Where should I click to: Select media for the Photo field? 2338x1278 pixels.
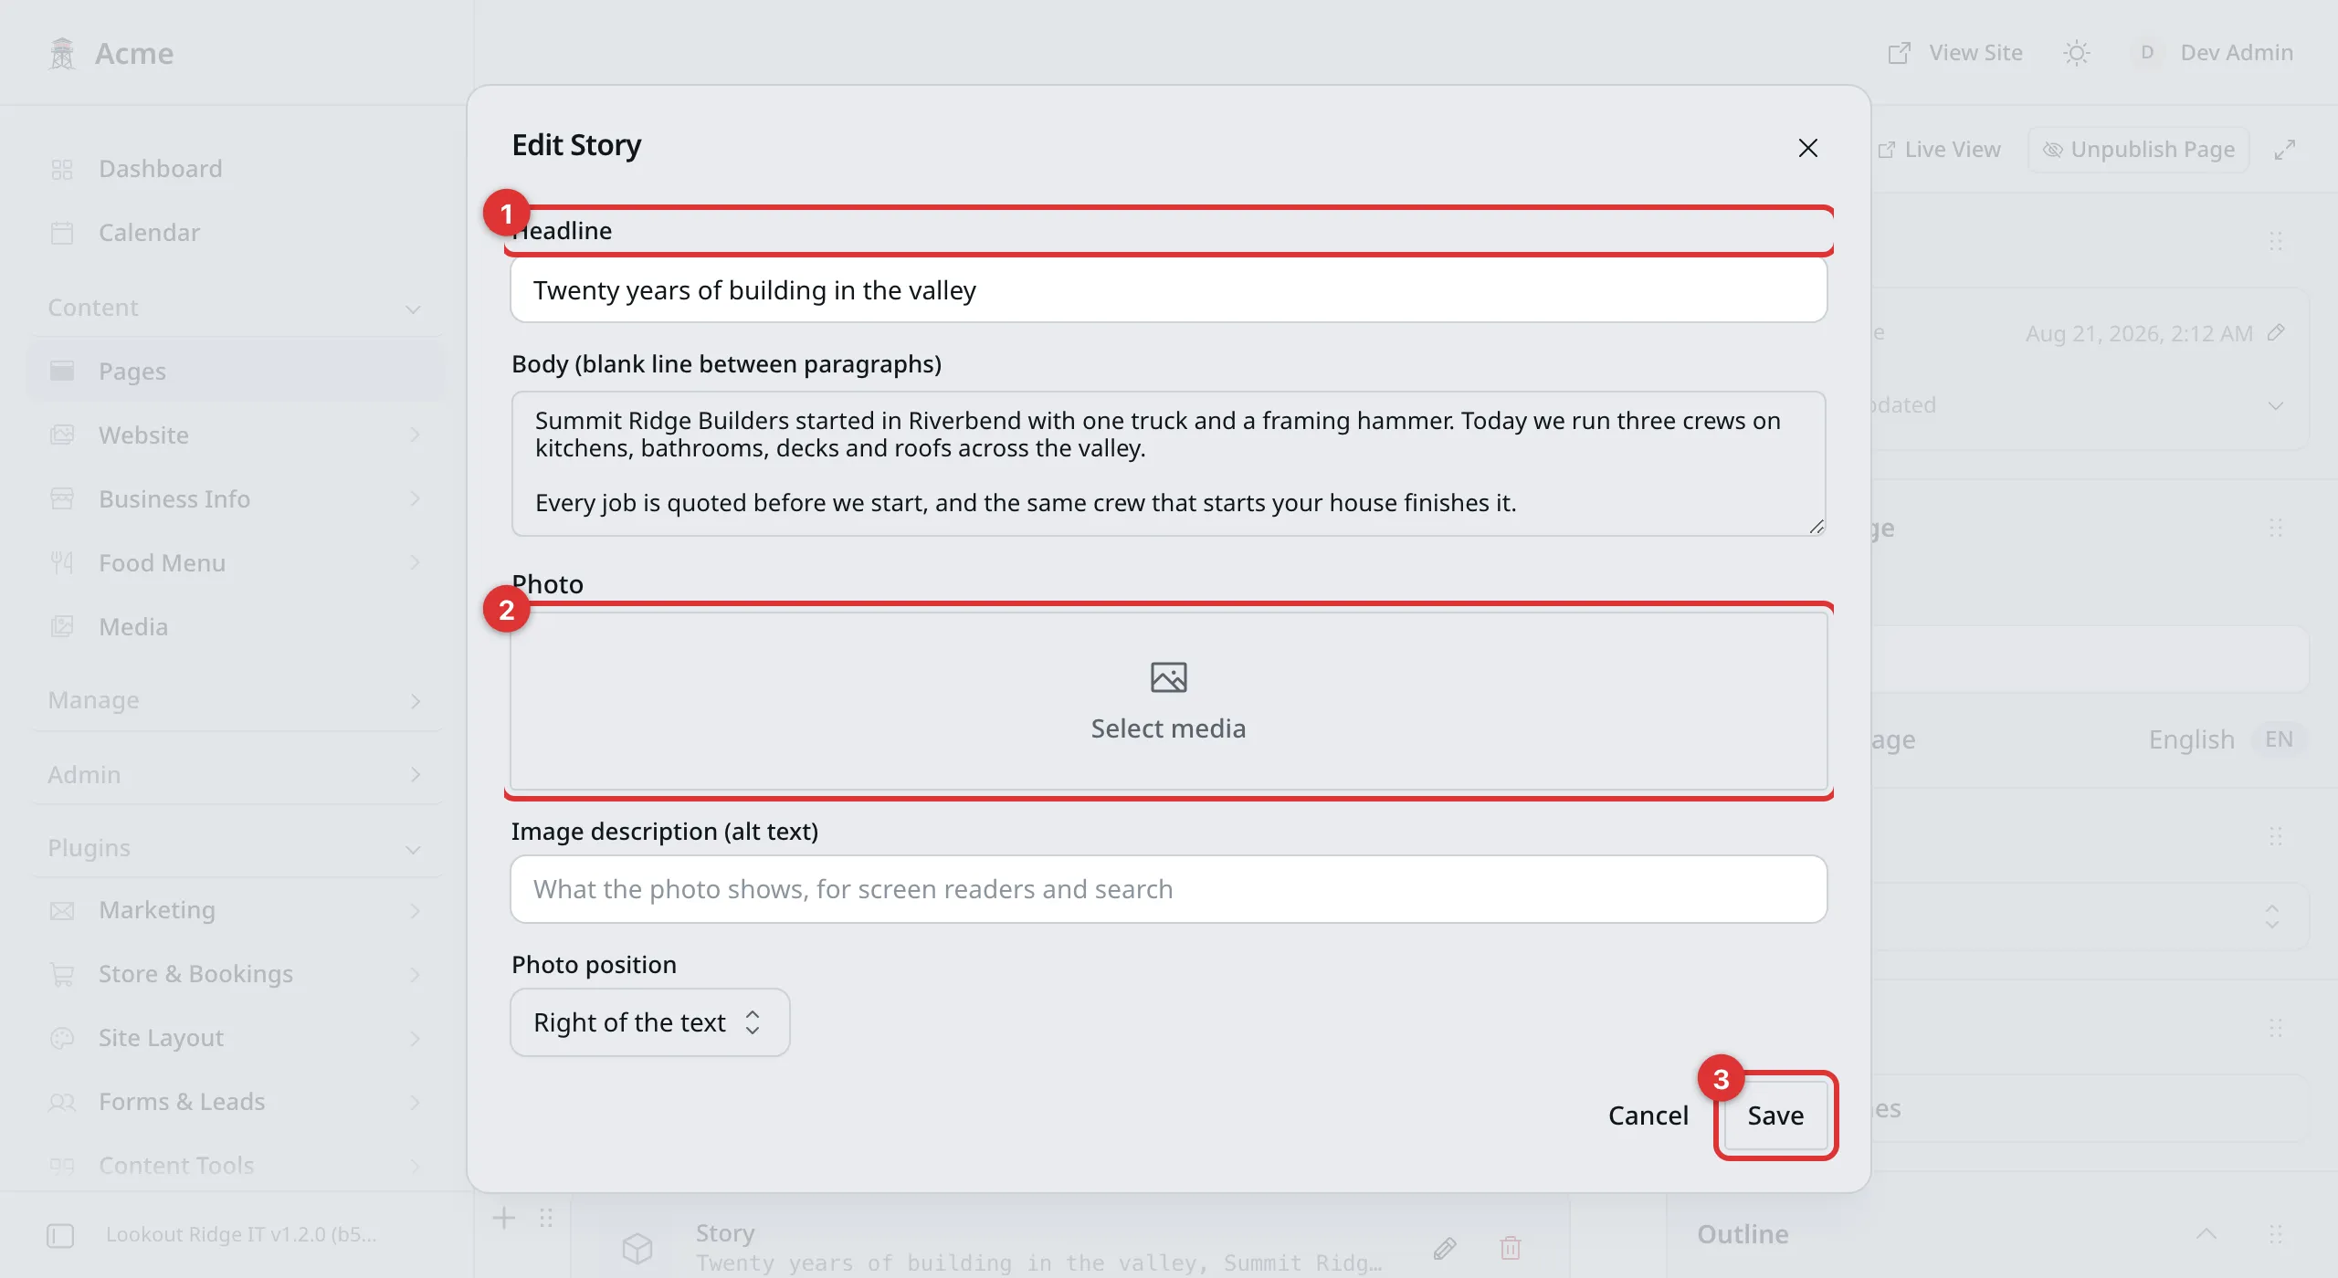[1168, 700]
